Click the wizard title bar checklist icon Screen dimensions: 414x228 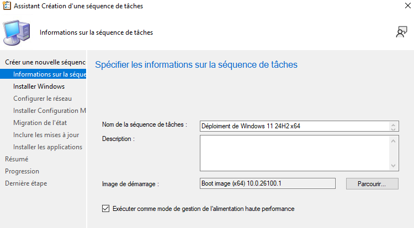coord(7,6)
